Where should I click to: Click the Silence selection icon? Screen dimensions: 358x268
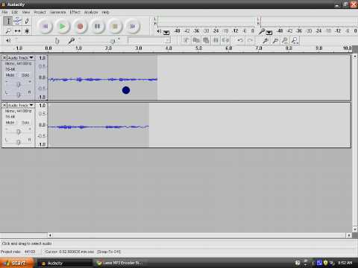[225, 40]
